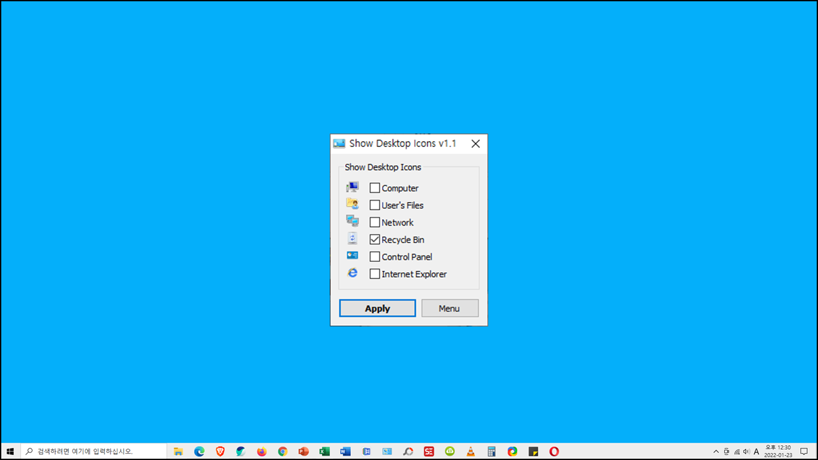
Task: Click the Recycle Bin icon in the list
Action: point(352,238)
